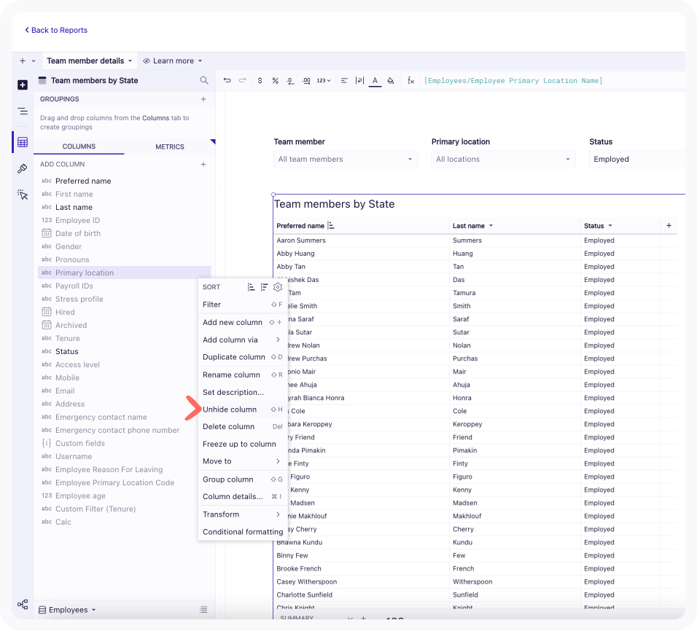Switch to the METRICS tab

coord(169,146)
